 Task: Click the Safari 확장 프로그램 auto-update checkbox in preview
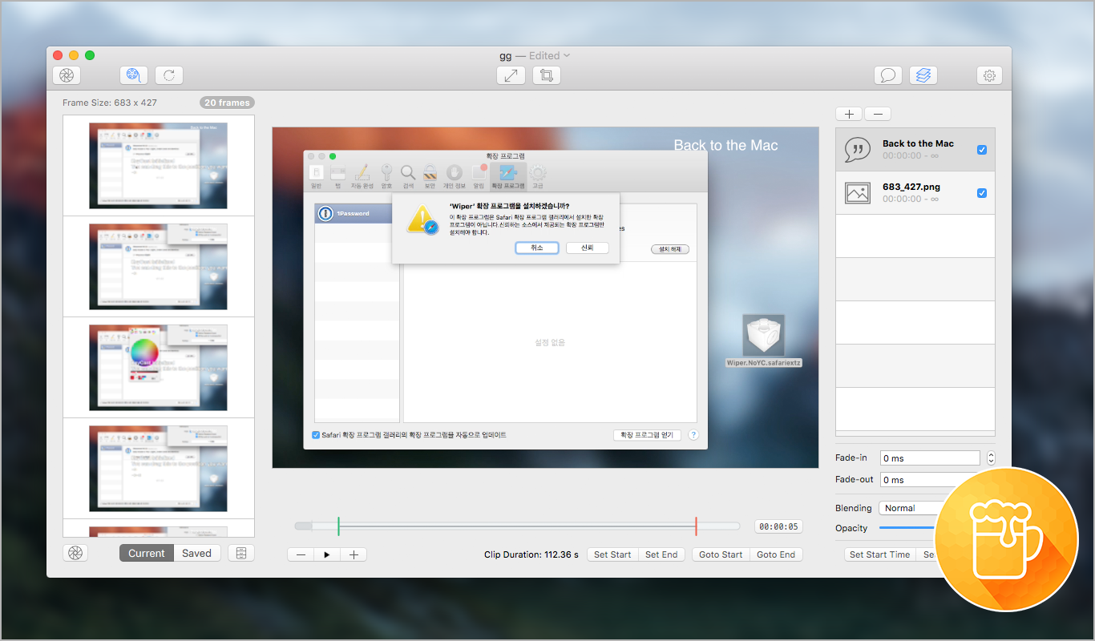(316, 435)
